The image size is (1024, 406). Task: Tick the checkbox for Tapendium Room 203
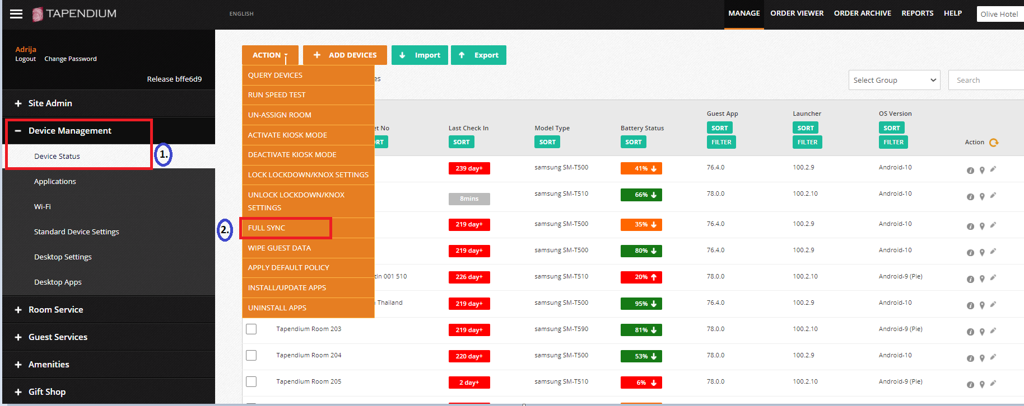click(x=252, y=329)
